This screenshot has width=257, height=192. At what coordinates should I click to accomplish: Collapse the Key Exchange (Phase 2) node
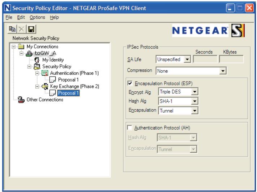pyautogui.click(x=37, y=87)
